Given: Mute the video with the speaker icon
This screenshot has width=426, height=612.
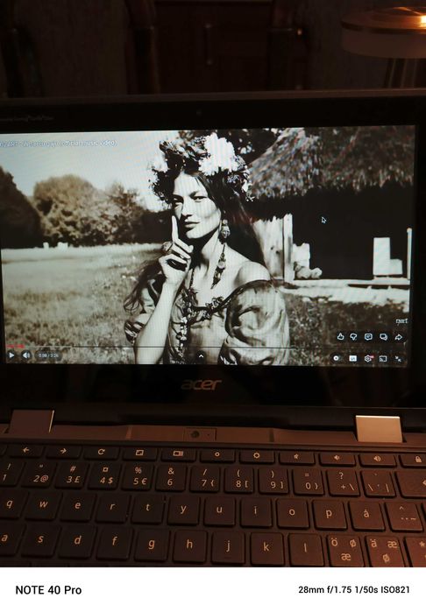Looking at the screenshot, I should click(26, 355).
